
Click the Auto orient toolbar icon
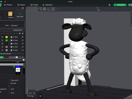coord(49,9)
